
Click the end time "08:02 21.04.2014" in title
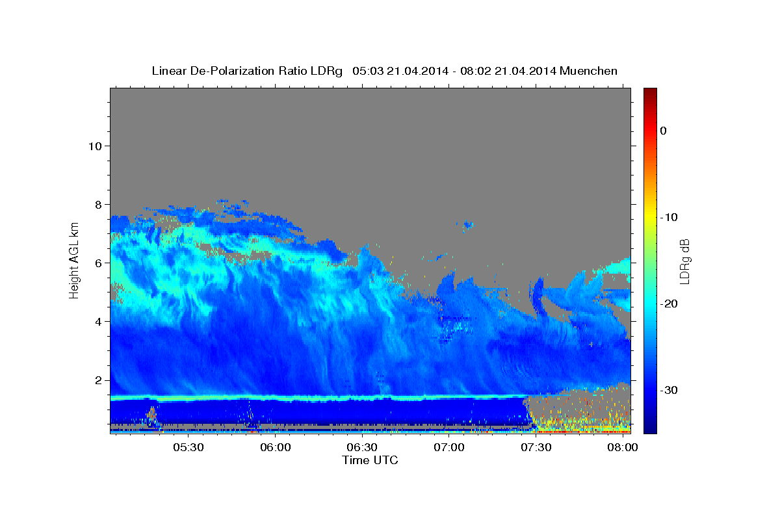coord(508,71)
